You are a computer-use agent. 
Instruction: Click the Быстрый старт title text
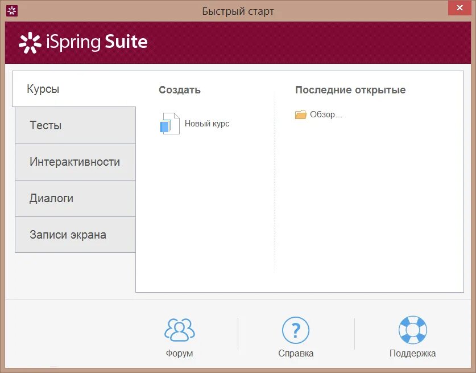coord(238,11)
